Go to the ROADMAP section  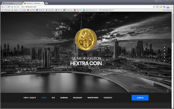coord(77,98)
